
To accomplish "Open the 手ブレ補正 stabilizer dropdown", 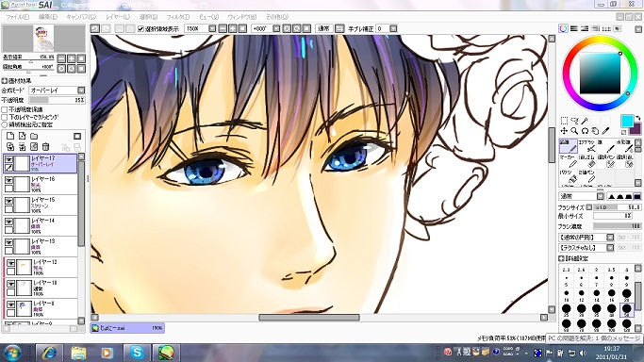I will (x=393, y=28).
